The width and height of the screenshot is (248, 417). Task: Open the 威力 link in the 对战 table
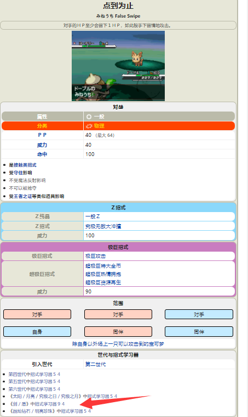point(42,145)
